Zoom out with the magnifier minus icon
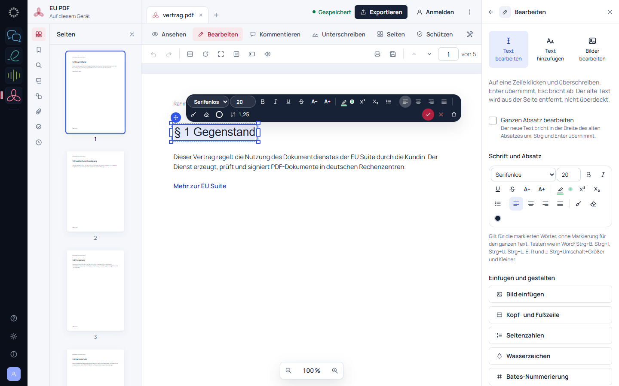The height and width of the screenshot is (386, 619). pyautogui.click(x=288, y=371)
